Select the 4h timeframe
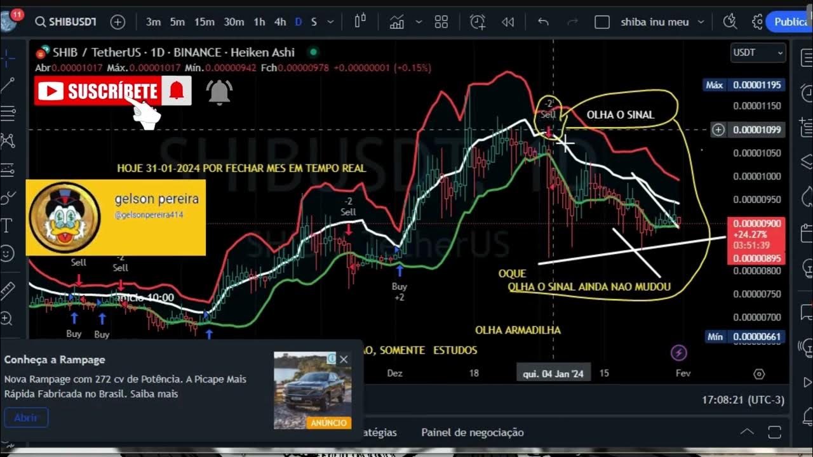 click(x=280, y=22)
